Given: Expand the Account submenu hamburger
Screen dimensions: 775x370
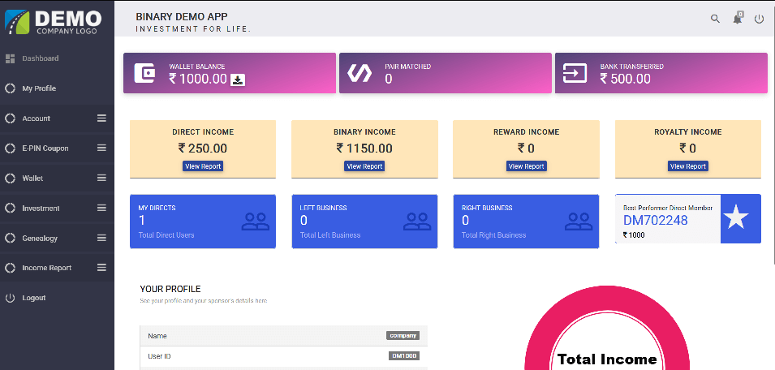Looking at the screenshot, I should pos(101,118).
